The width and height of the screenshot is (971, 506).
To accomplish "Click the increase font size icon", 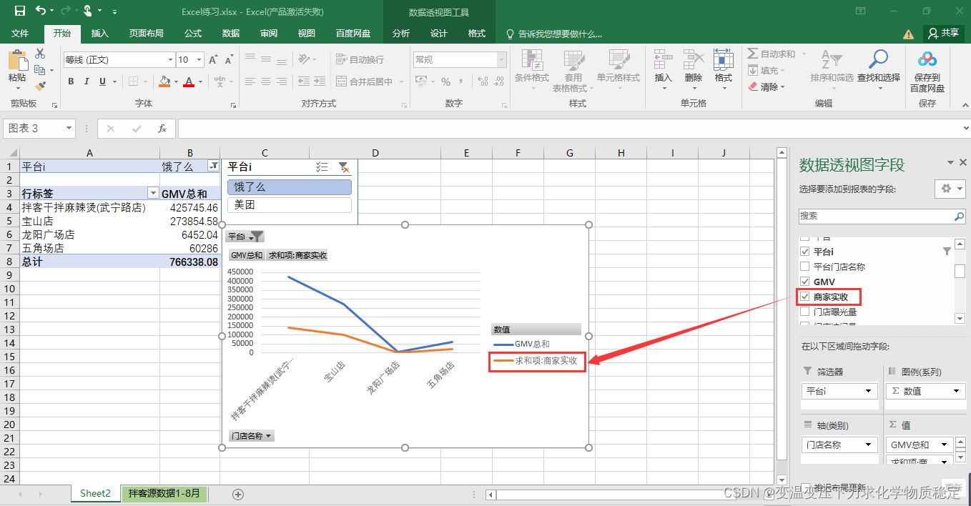I will (213, 60).
